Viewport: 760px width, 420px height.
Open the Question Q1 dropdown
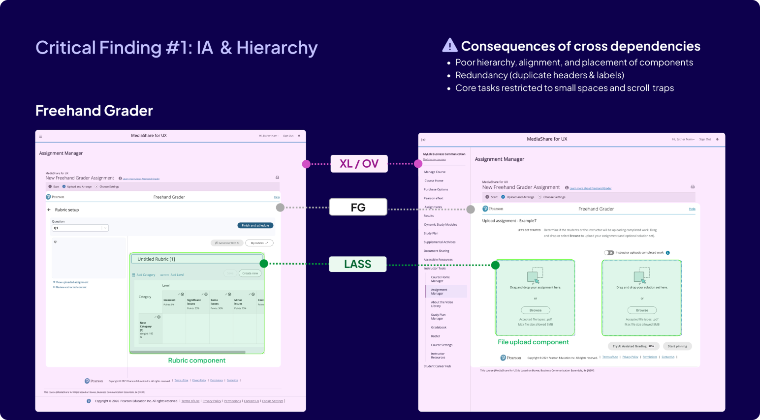[80, 228]
